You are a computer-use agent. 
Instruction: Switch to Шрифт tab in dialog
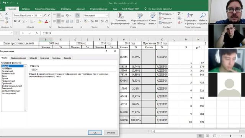(x=33, y=58)
